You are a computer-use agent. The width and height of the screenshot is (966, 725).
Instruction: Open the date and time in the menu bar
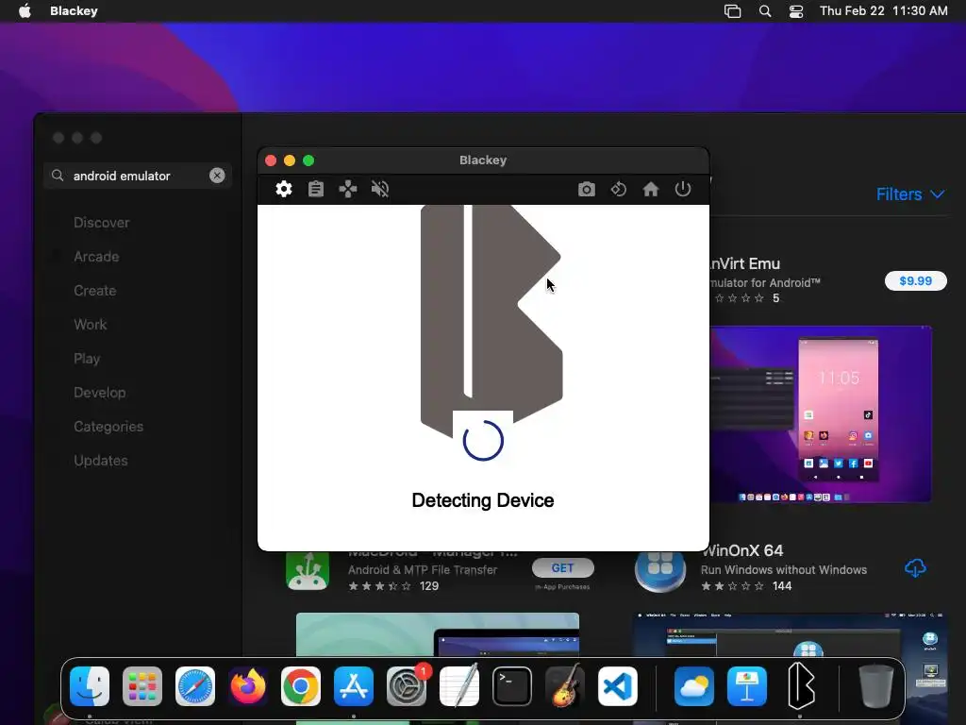pos(883,10)
